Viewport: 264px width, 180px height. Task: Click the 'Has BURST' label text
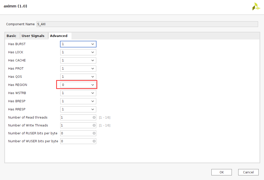(17, 44)
